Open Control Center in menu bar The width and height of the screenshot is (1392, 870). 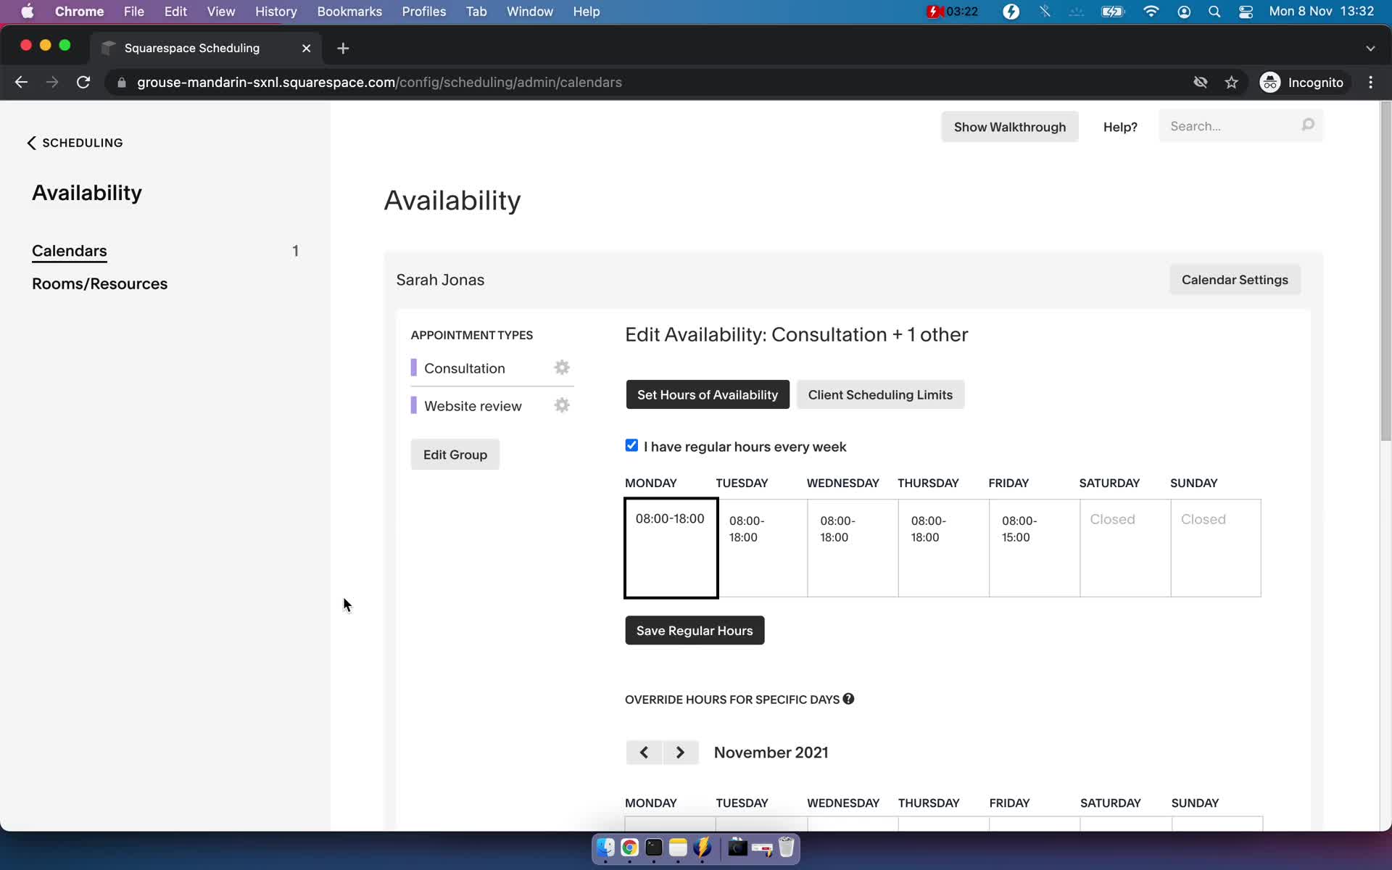click(x=1246, y=12)
